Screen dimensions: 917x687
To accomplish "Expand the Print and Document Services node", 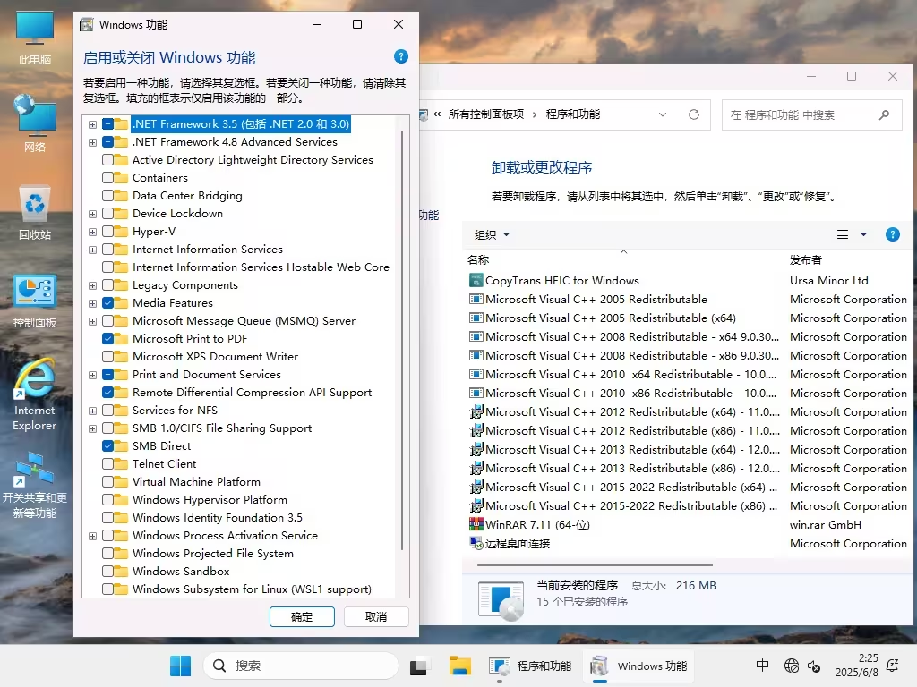I will pos(92,375).
